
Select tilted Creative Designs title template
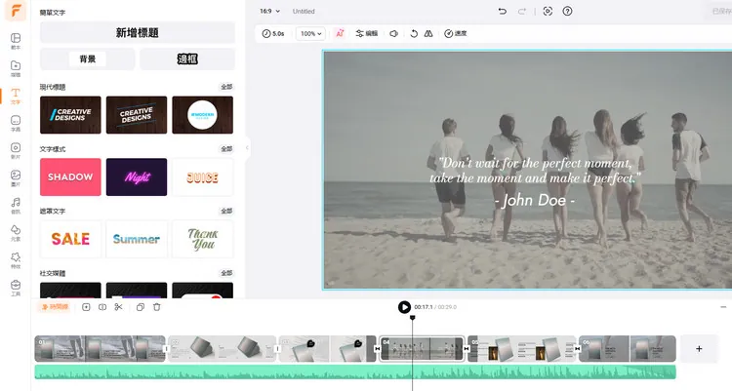pos(137,115)
